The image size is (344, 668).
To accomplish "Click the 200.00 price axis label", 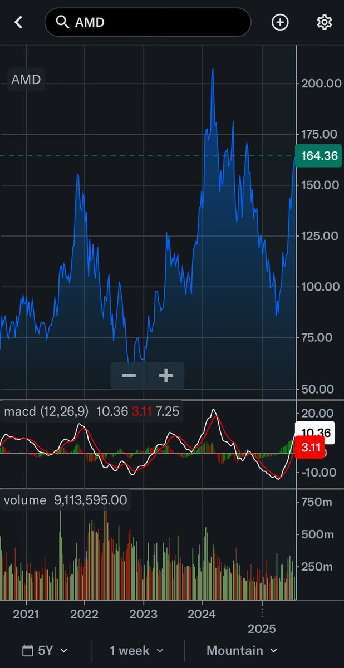I will 320,83.
